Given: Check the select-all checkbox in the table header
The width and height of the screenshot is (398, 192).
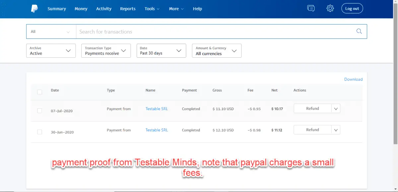Looking at the screenshot, I should pos(39,92).
